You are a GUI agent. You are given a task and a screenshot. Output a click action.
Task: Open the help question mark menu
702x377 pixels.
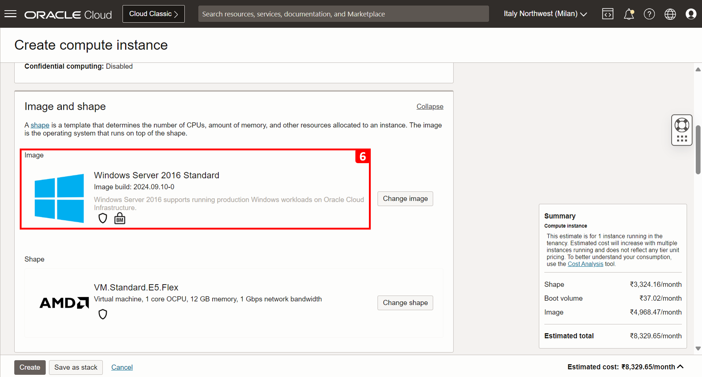(x=649, y=14)
